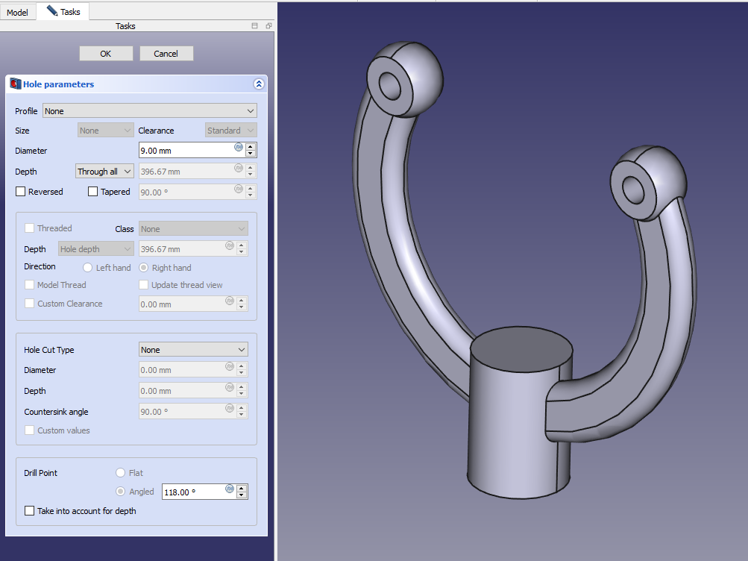The image size is (748, 561).
Task: Open the Profile dropdown
Action: pyautogui.click(x=149, y=111)
